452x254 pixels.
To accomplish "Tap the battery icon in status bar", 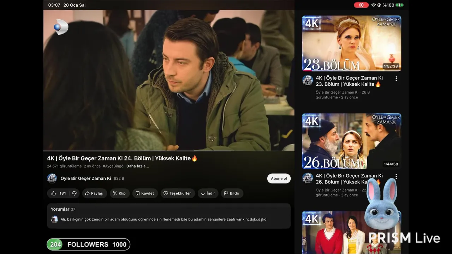I will pos(399,5).
